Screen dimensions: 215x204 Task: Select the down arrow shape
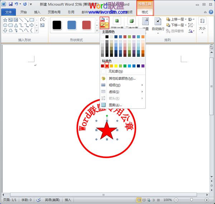pyautogui.click(x=5, y=30)
